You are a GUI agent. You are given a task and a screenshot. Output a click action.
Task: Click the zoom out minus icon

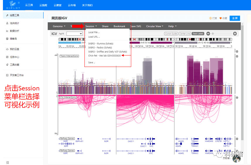point(208,34)
